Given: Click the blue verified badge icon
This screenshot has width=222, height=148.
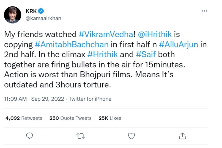Looking at the screenshot, I should tap(41, 11).
